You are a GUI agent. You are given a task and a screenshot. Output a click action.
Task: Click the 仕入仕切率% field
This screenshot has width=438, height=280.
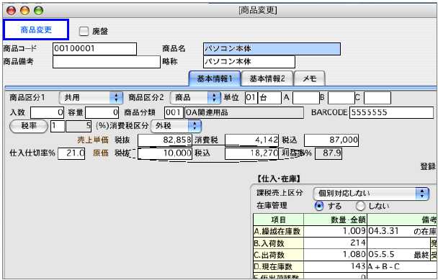click(71, 153)
